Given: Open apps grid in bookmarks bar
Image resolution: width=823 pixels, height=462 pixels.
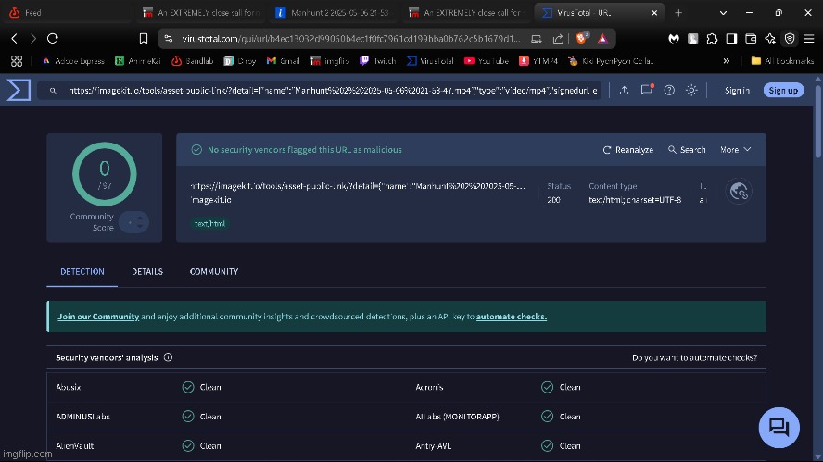Looking at the screenshot, I should point(17,61).
